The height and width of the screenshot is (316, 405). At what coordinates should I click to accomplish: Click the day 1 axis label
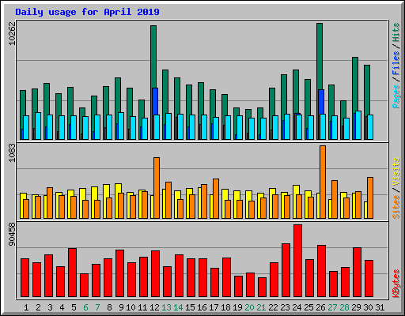point(26,307)
